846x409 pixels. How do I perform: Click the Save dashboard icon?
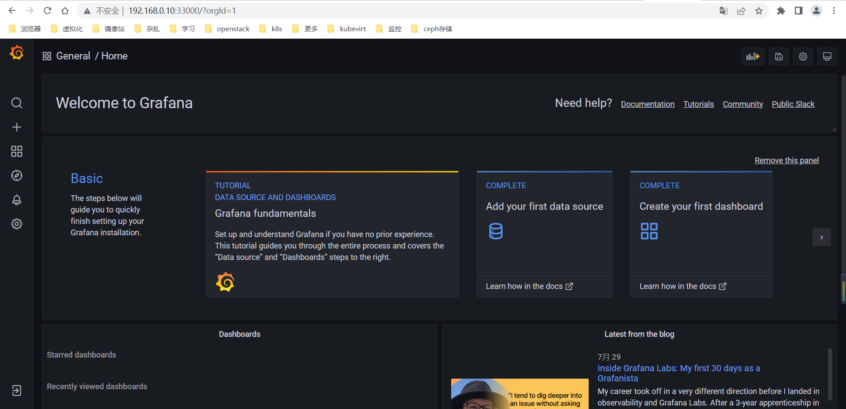[x=779, y=56]
